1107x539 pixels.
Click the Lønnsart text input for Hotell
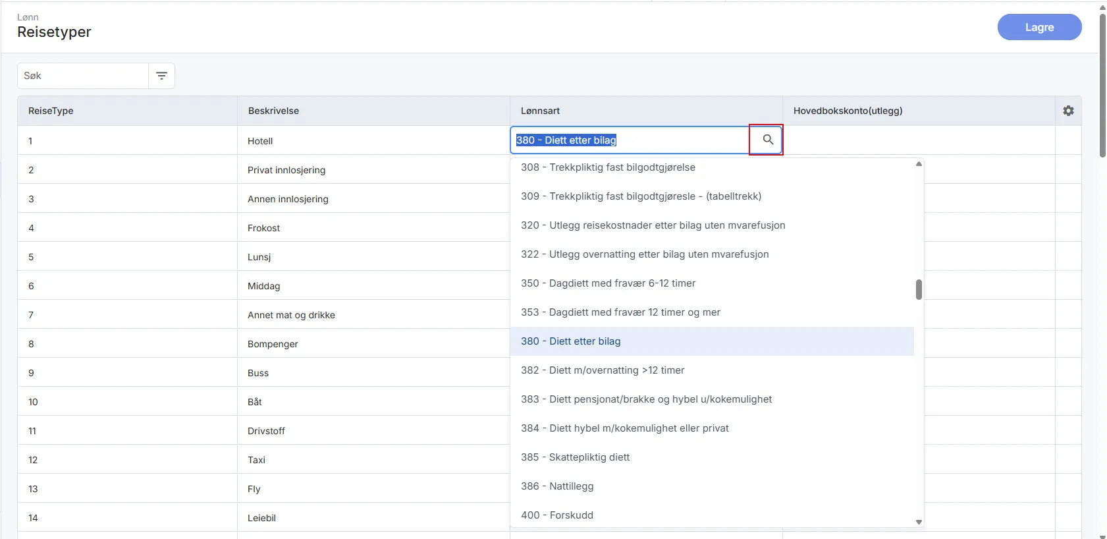tap(629, 140)
